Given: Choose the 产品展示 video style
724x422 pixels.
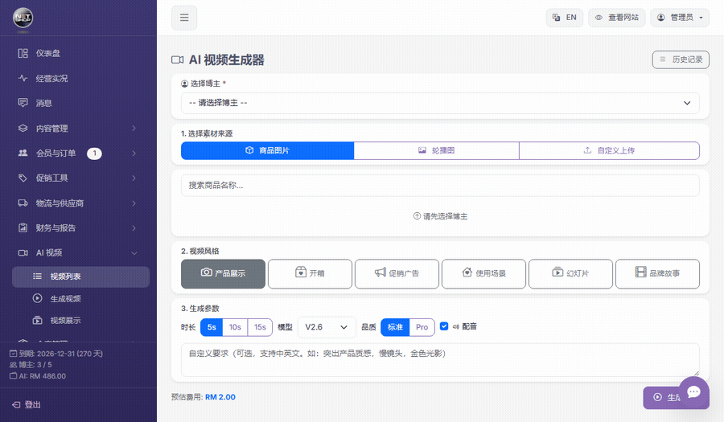Looking at the screenshot, I should point(223,273).
